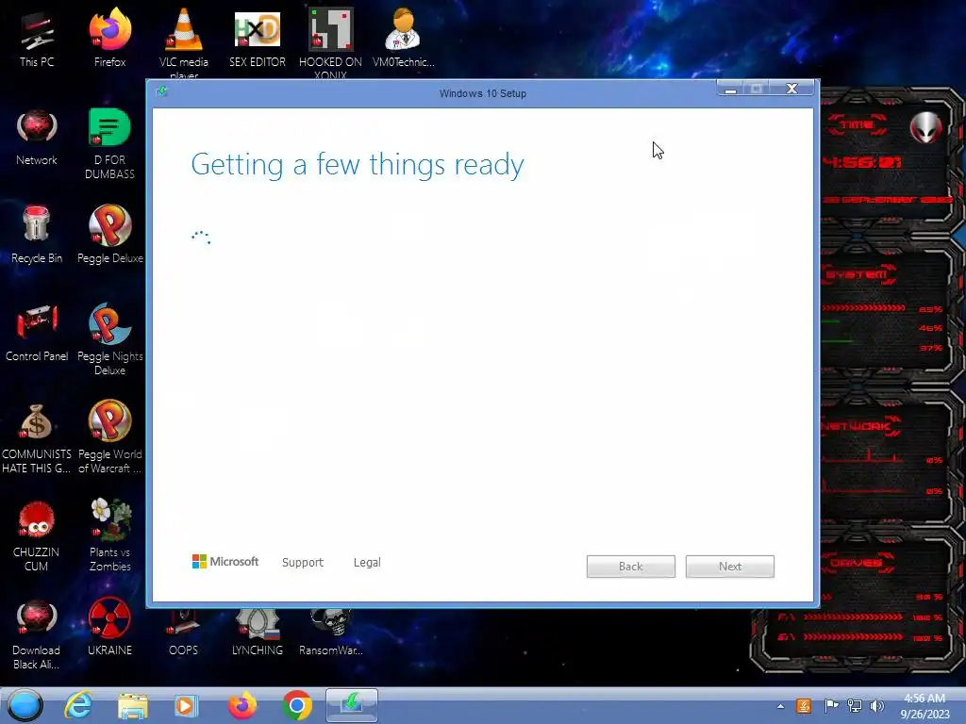Click the alien head gadget icon

[x=926, y=127]
